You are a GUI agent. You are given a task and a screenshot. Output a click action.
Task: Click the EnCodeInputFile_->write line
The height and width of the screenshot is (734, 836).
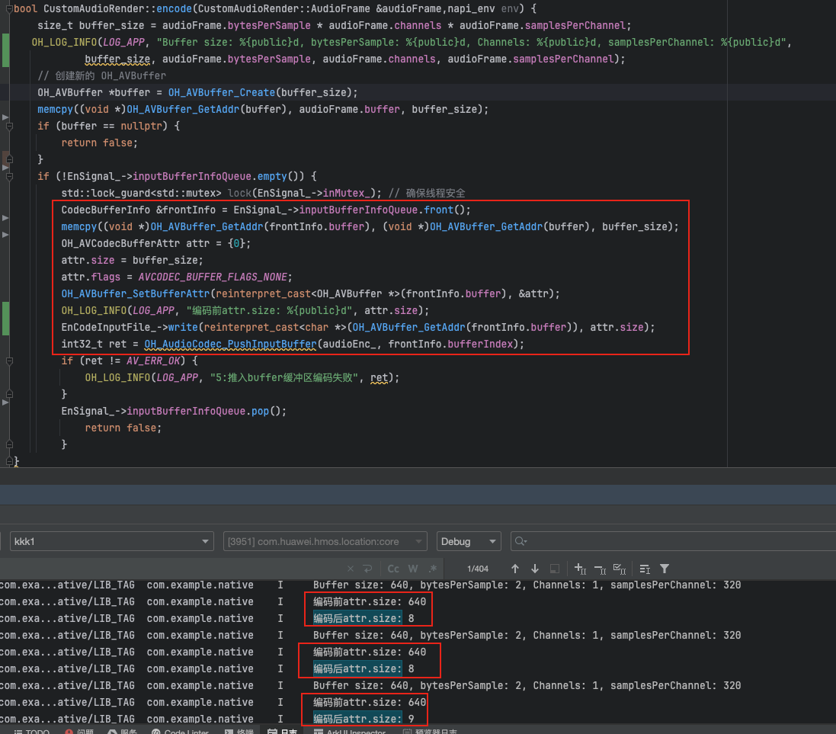click(x=357, y=328)
